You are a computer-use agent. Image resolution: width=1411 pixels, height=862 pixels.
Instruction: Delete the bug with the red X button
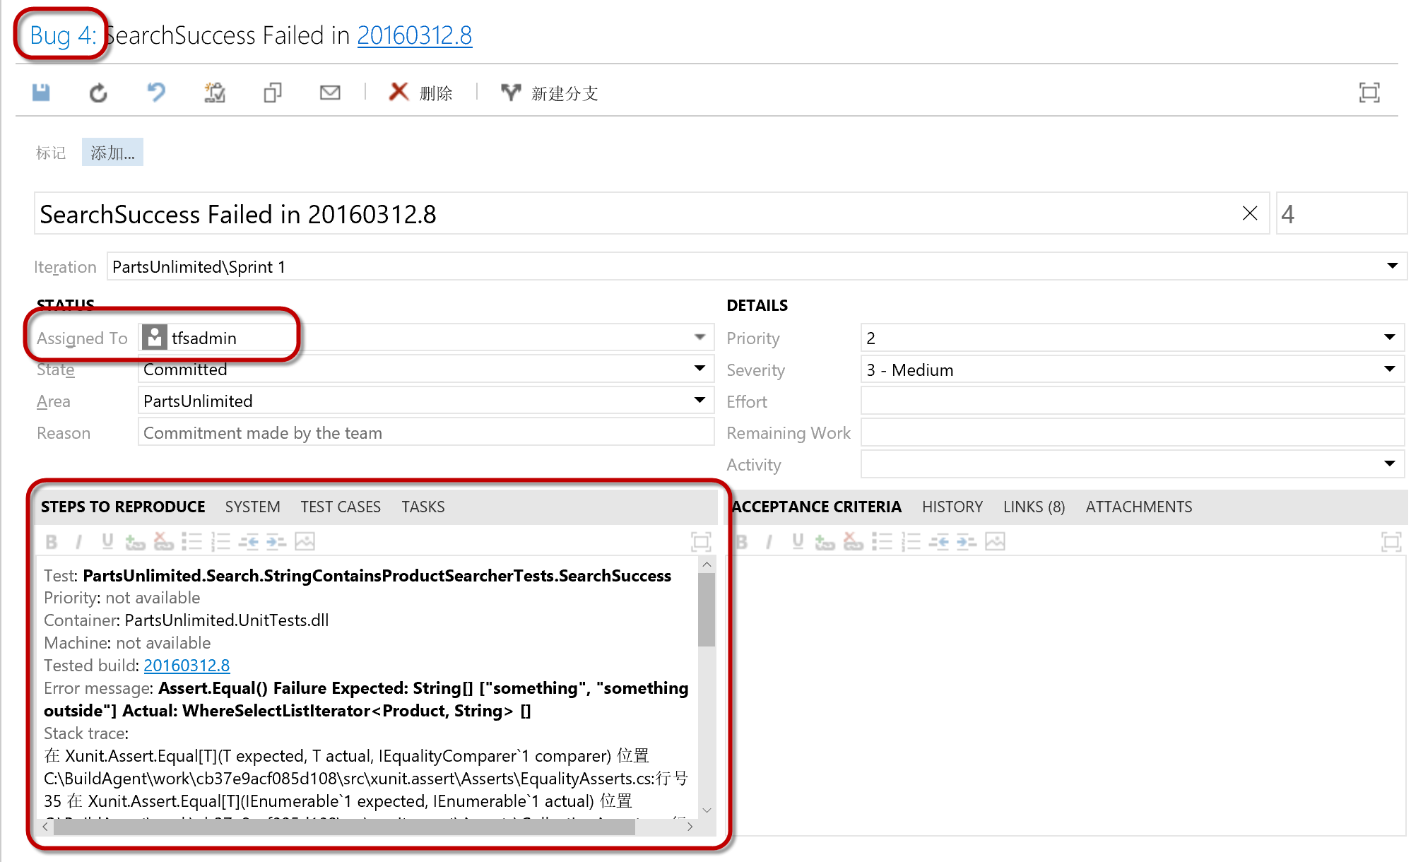420,93
